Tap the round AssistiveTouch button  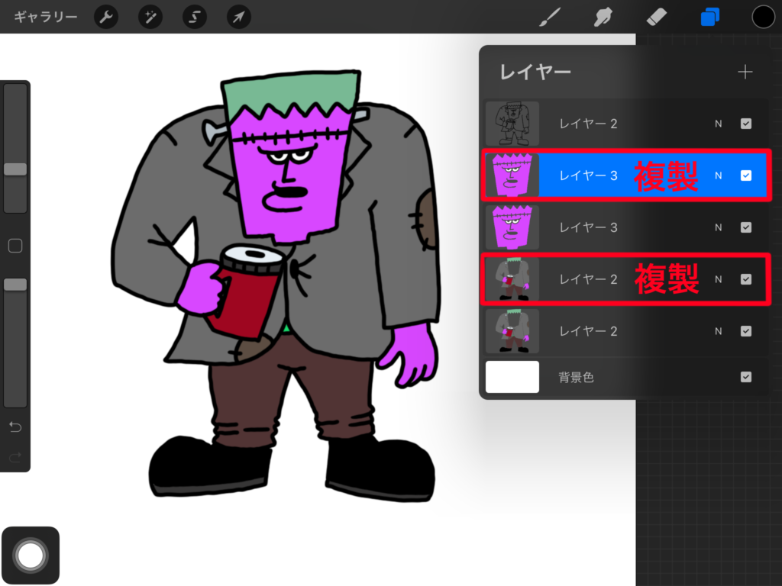[x=31, y=555]
